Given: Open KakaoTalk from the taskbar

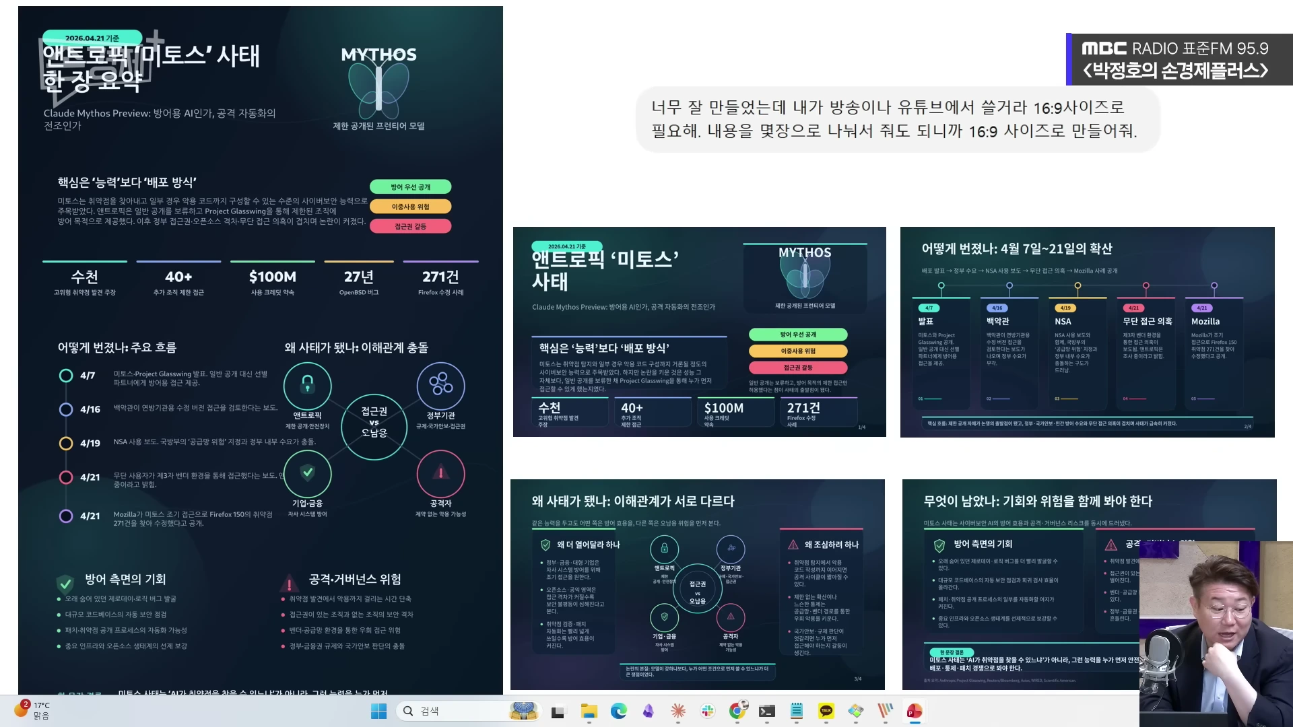Looking at the screenshot, I should pos(826,711).
